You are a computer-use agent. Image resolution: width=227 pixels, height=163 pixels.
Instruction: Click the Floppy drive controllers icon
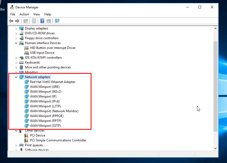21,38
